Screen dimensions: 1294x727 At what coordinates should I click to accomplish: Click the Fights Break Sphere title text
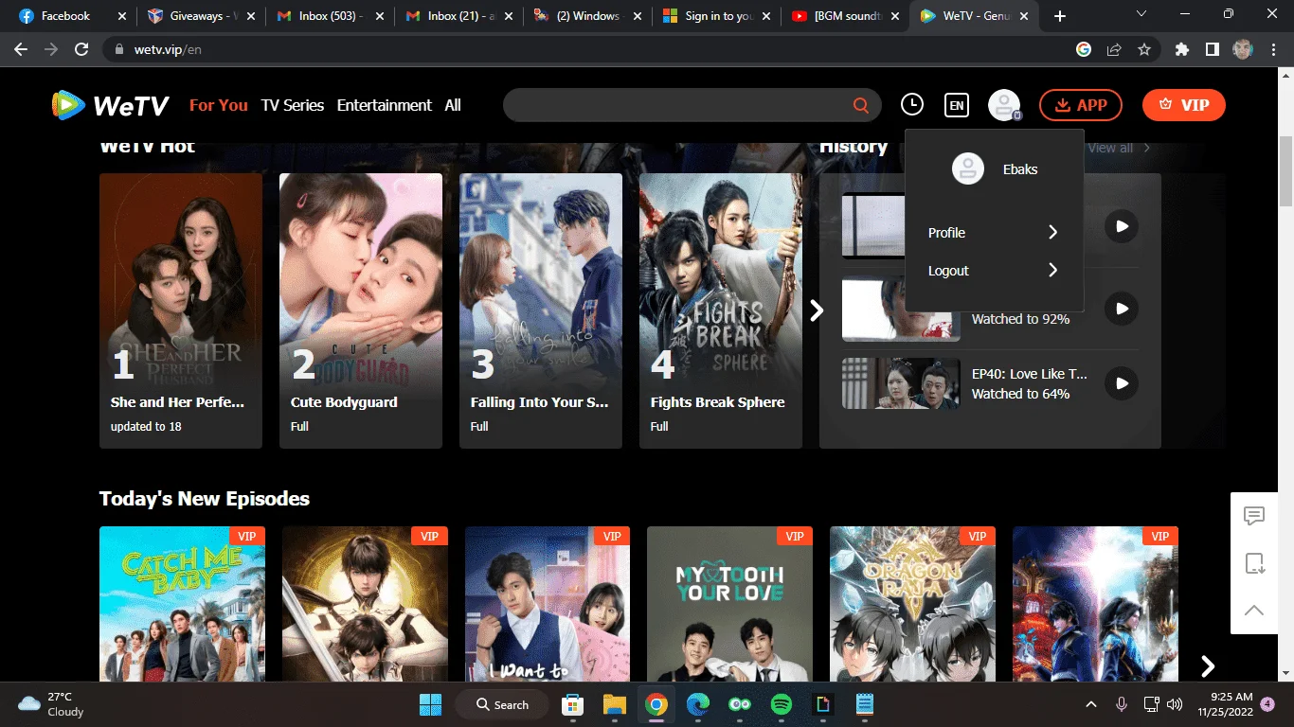718,402
